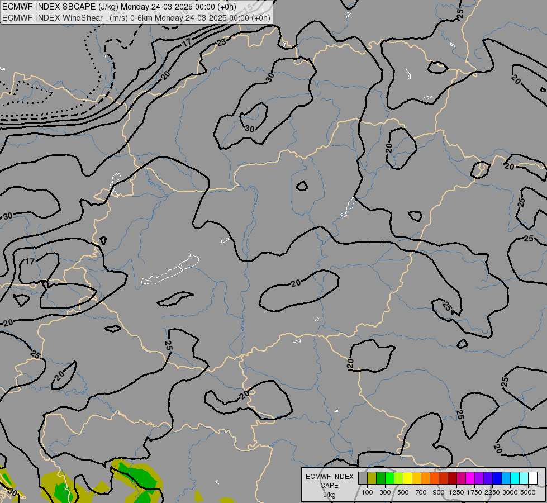
Task: Click the gray swatch in CAPE legend
Action: click(363, 478)
